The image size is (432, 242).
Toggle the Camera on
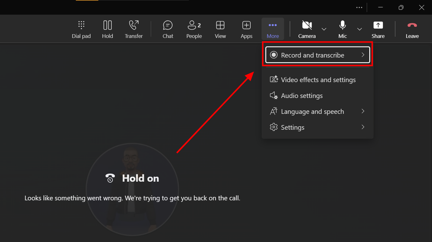(307, 29)
